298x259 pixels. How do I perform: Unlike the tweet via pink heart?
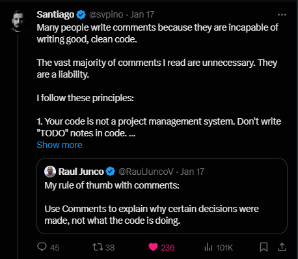[153, 247]
